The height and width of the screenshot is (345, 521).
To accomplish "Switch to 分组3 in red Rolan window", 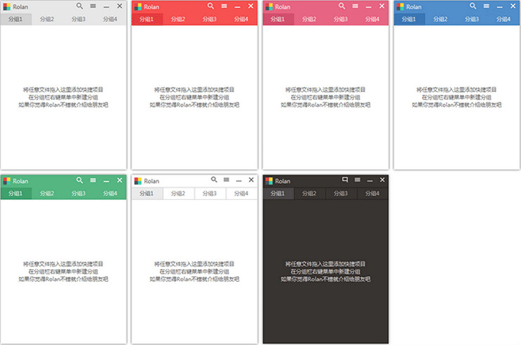I will click(210, 19).
